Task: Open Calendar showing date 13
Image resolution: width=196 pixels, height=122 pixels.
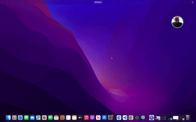Action: pyautogui.click(x=56, y=117)
